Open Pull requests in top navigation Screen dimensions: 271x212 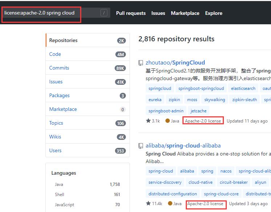(131, 13)
